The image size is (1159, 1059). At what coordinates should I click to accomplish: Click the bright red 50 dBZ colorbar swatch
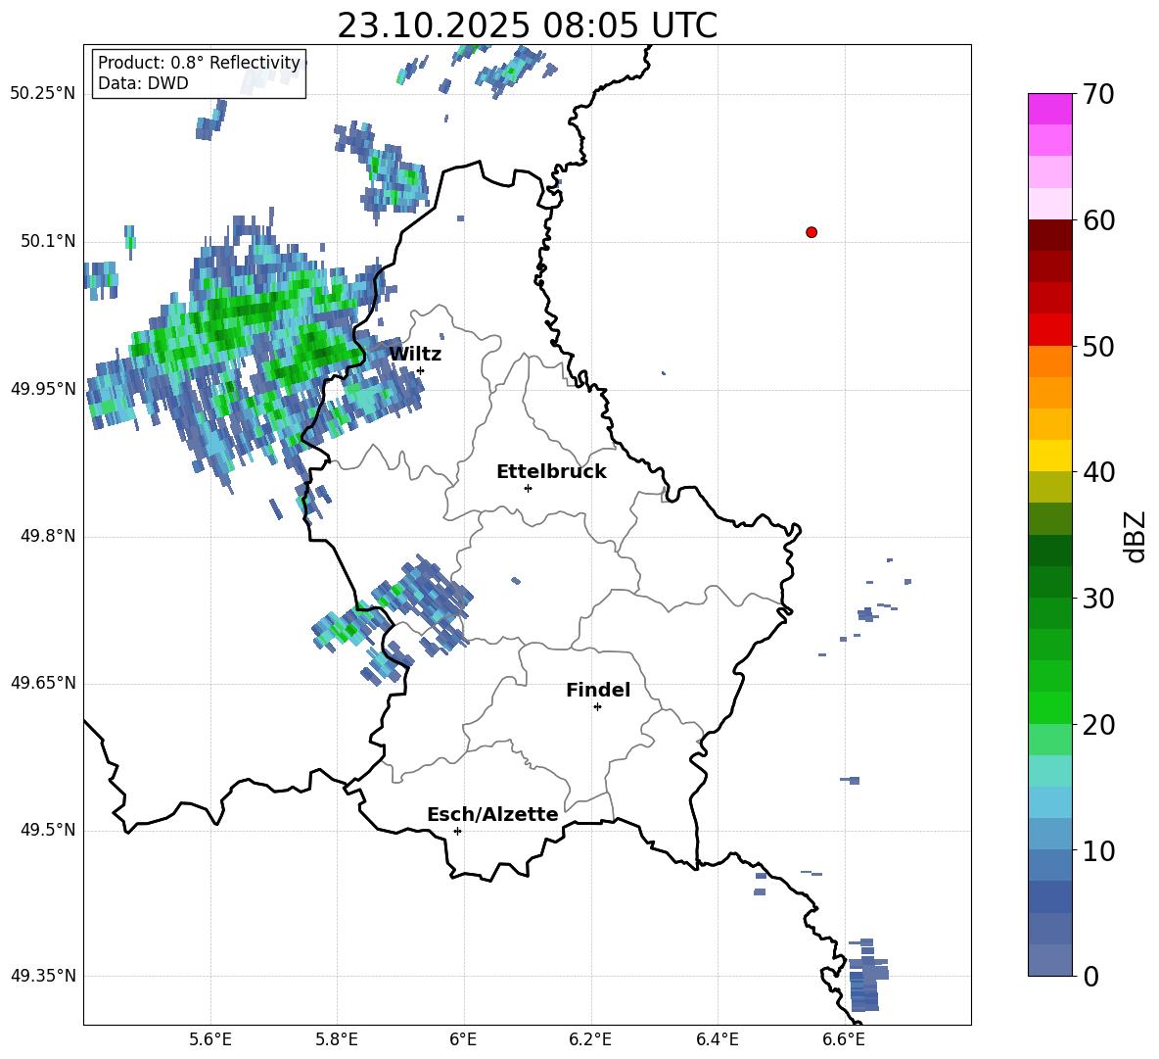[1049, 330]
